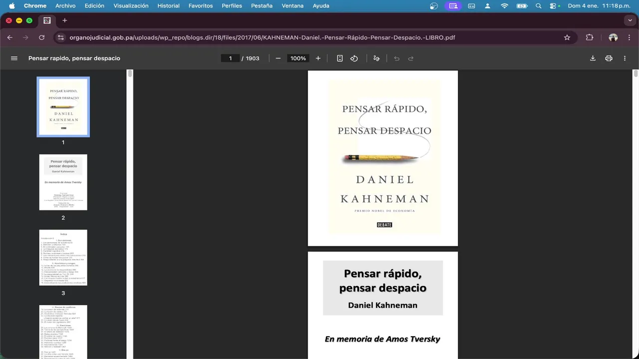Open the Apple menu
Viewport: 639px width, 359px height.
[x=12, y=6]
